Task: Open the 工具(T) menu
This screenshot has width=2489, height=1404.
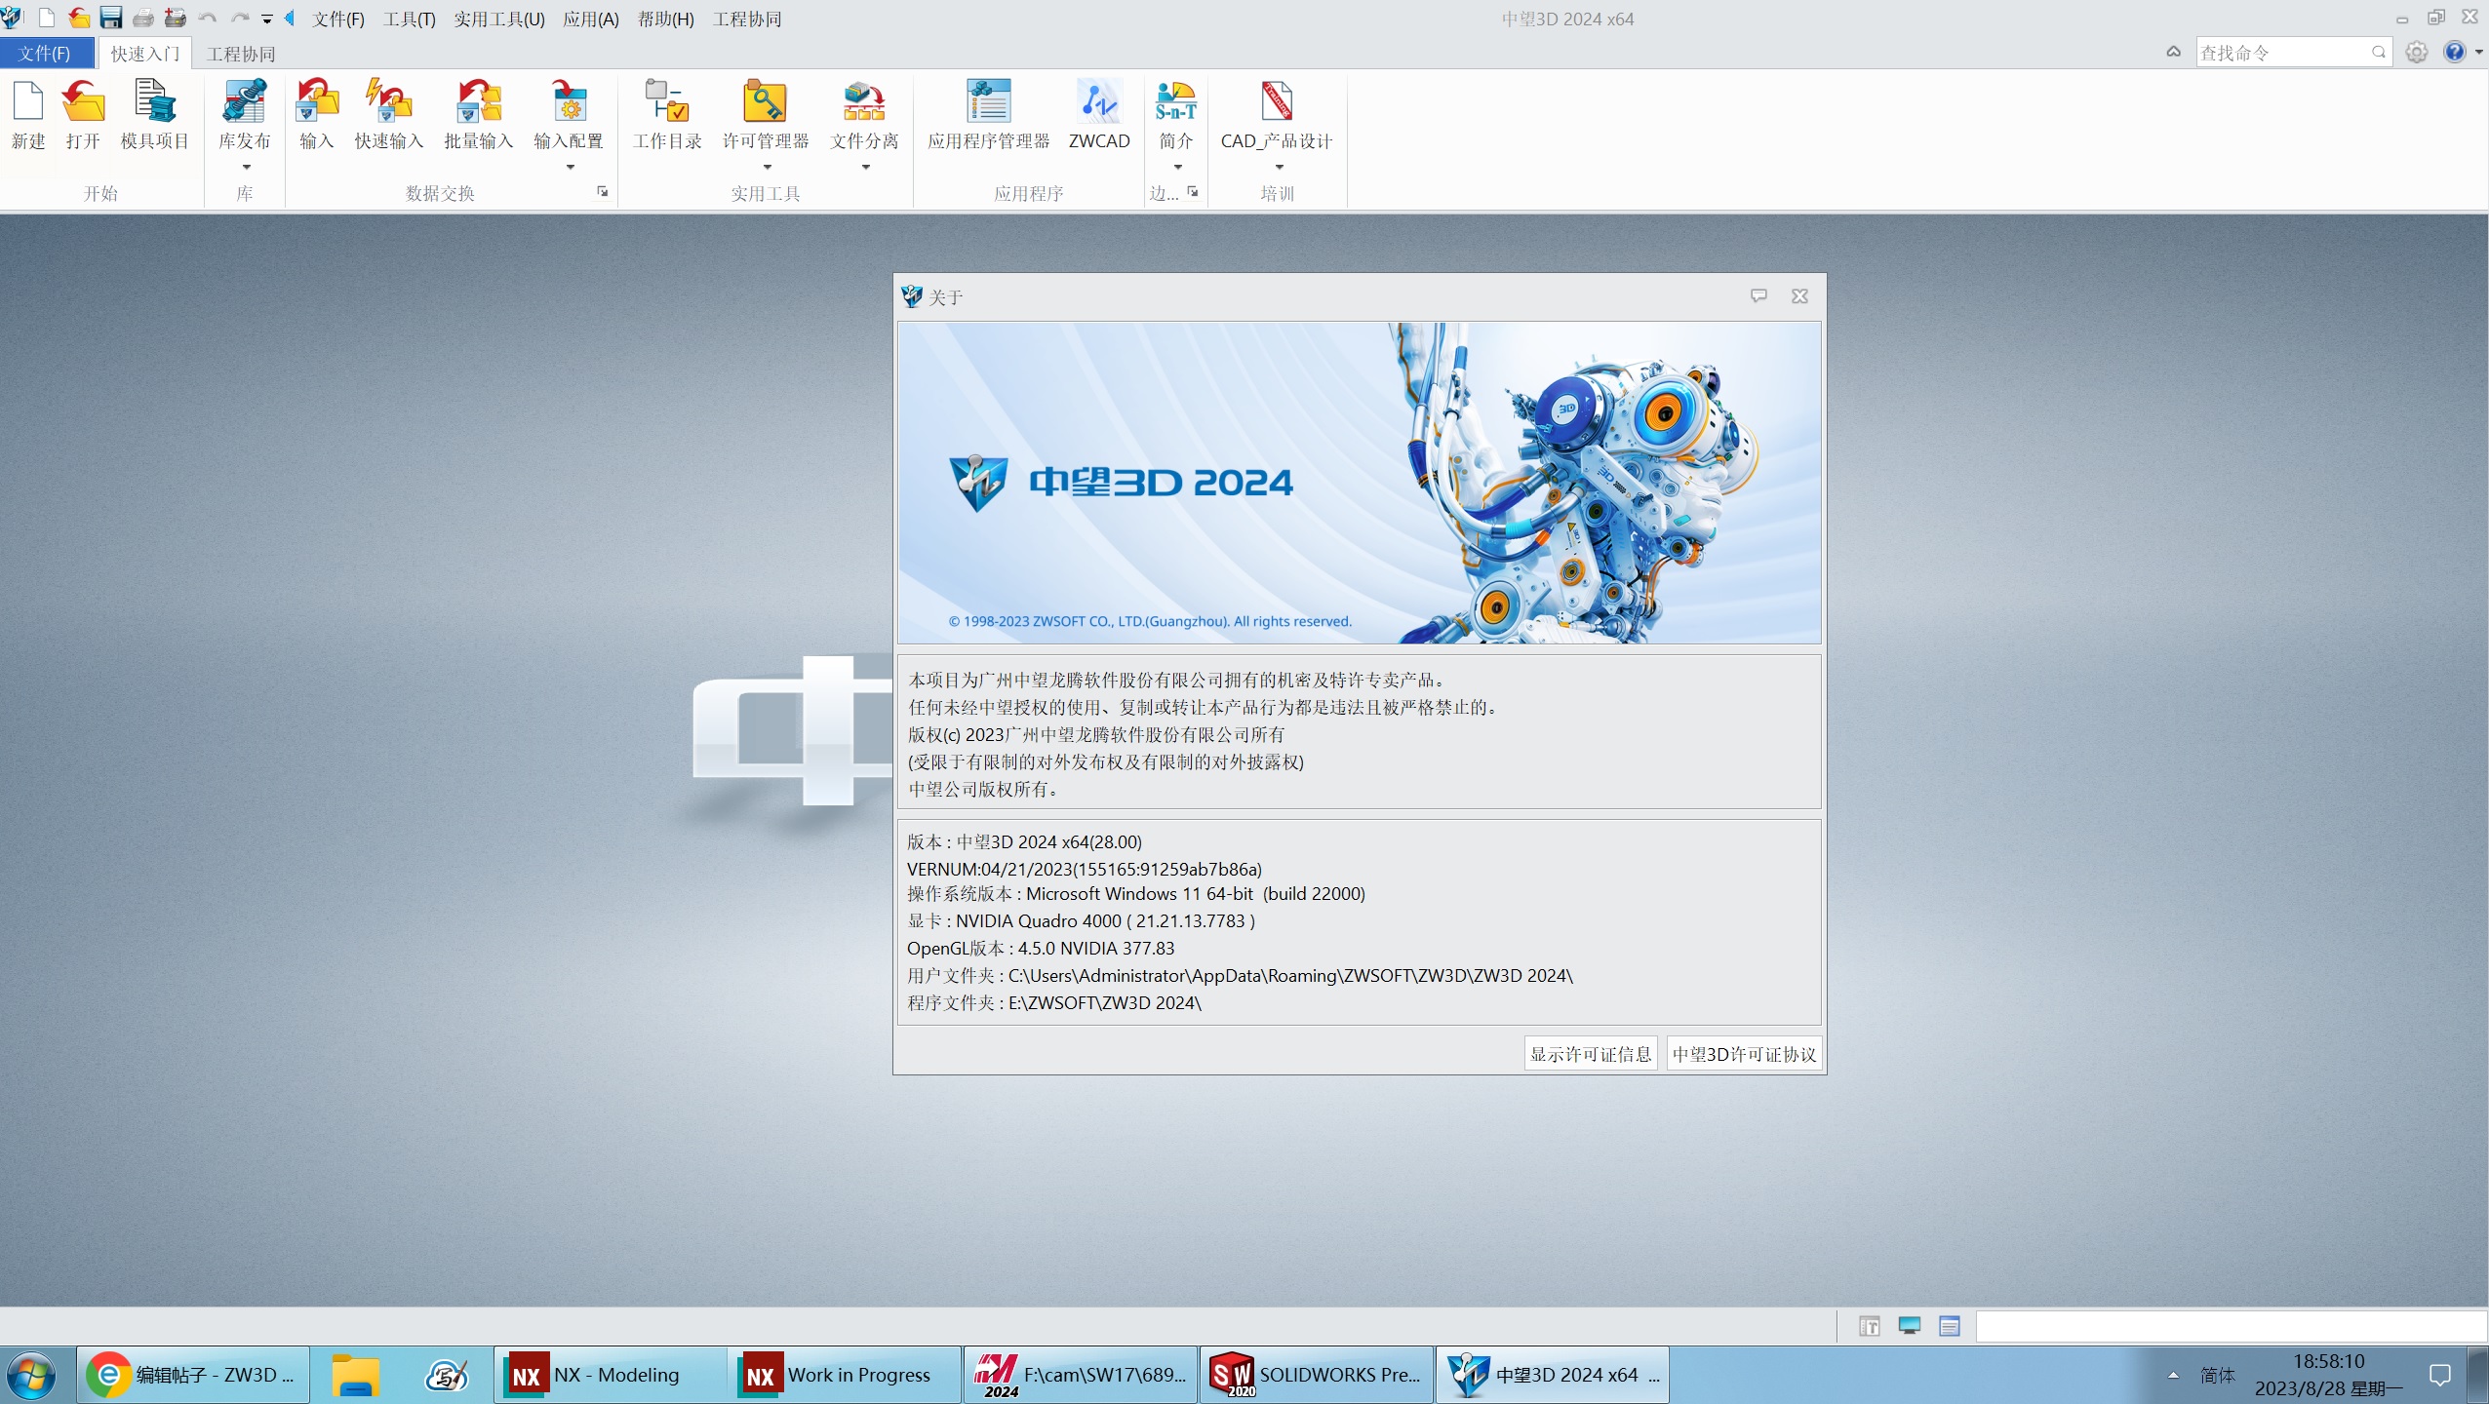Action: click(409, 19)
